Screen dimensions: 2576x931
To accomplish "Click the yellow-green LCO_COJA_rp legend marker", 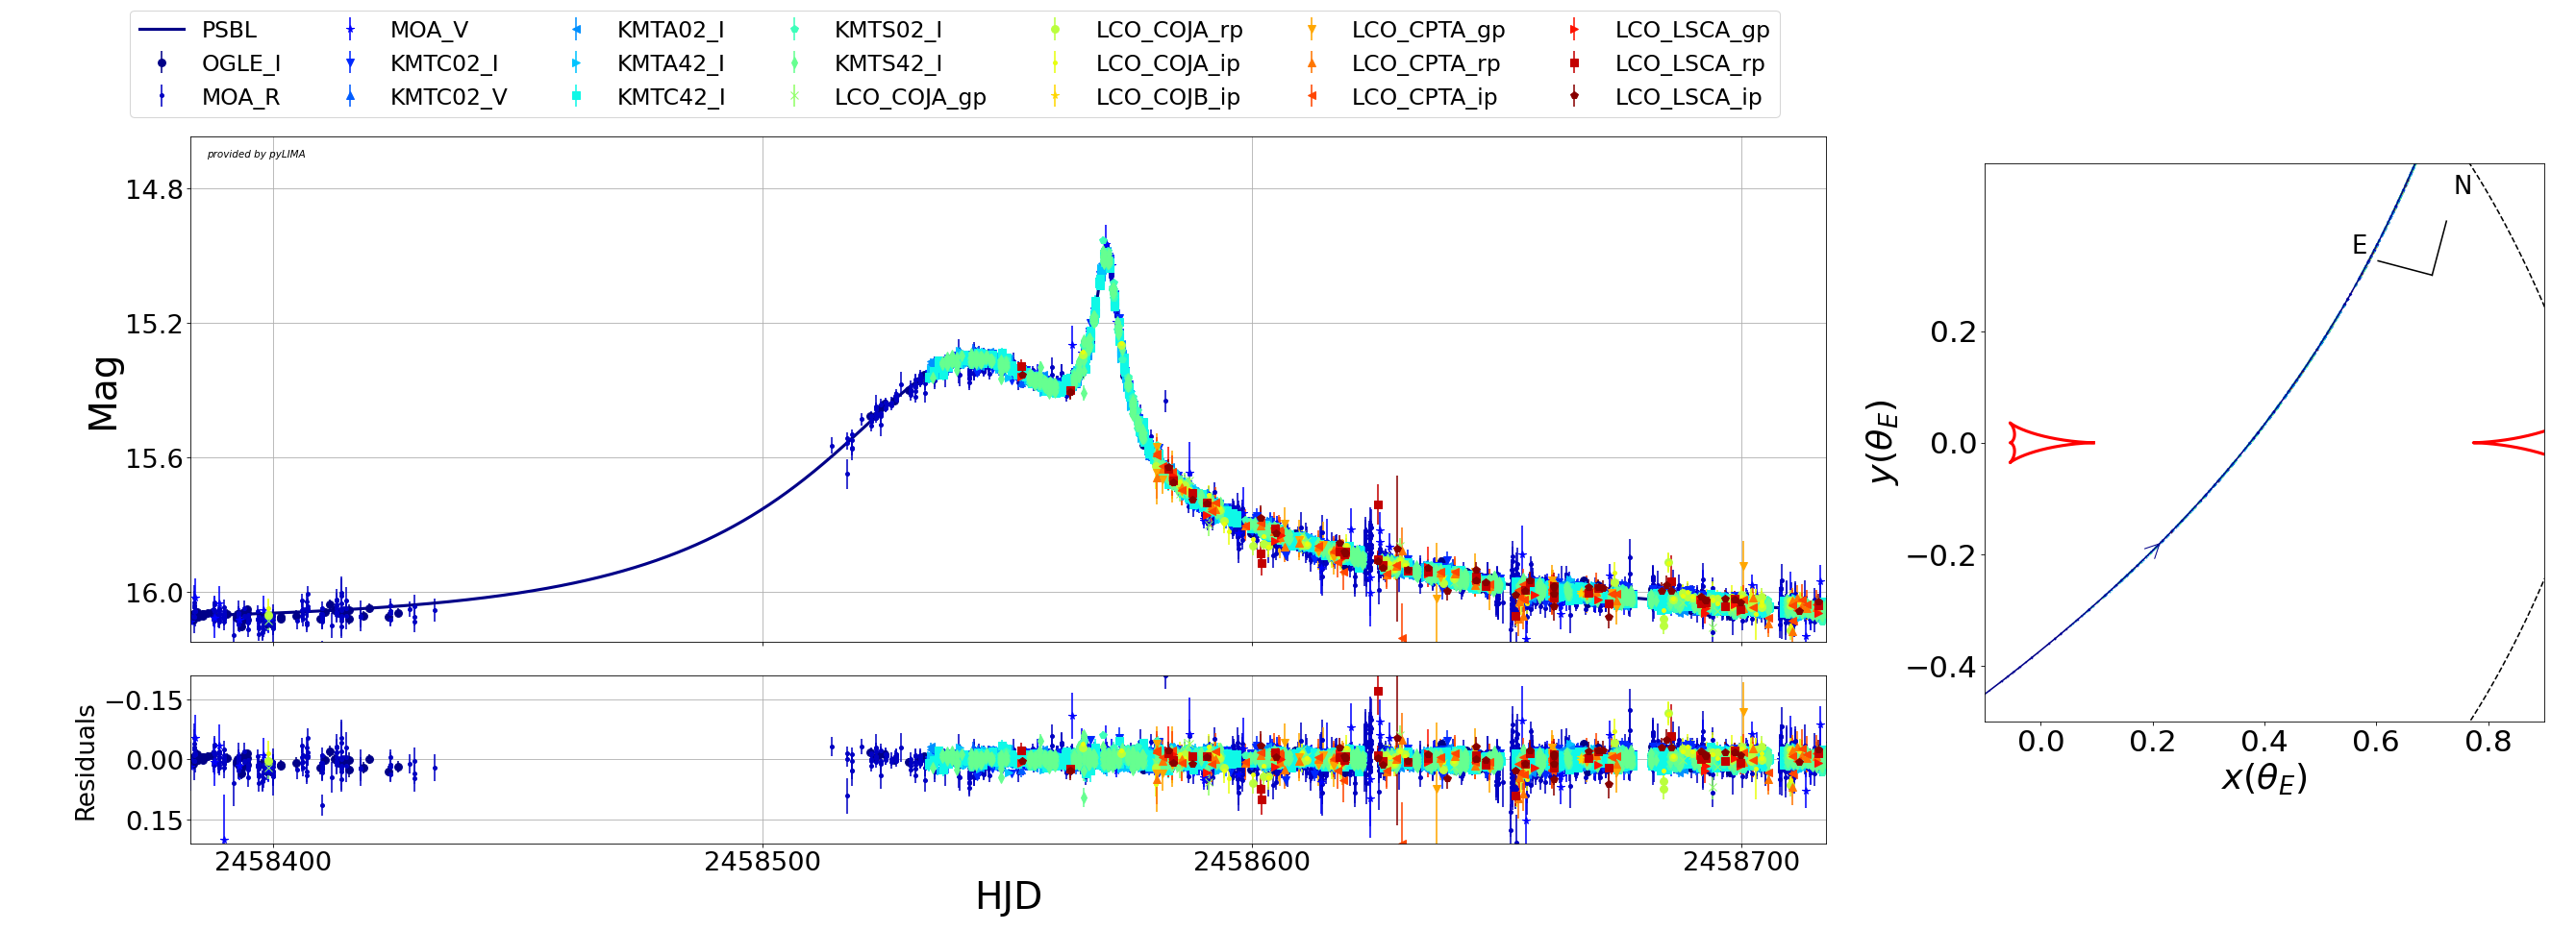I will click(1055, 30).
